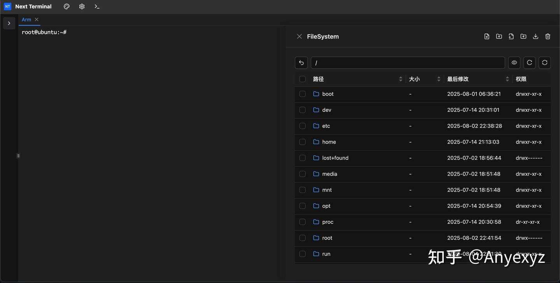The width and height of the screenshot is (560, 283).
Task: Click the folder upload icon beside upload file
Action: pos(499,37)
